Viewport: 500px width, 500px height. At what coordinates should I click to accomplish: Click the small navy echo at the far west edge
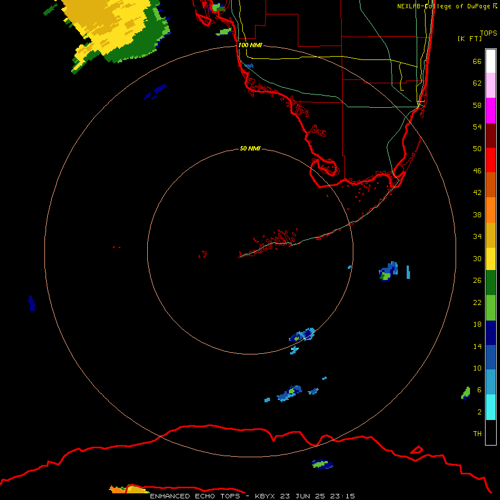pyautogui.click(x=32, y=303)
